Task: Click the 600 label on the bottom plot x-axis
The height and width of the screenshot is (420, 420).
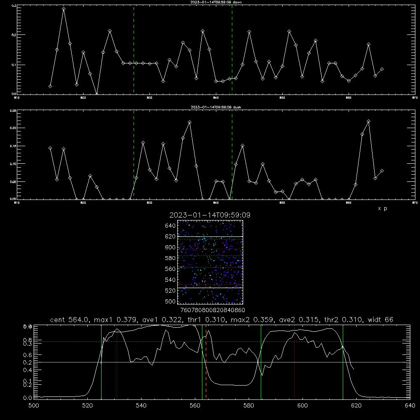Action: point(302,406)
